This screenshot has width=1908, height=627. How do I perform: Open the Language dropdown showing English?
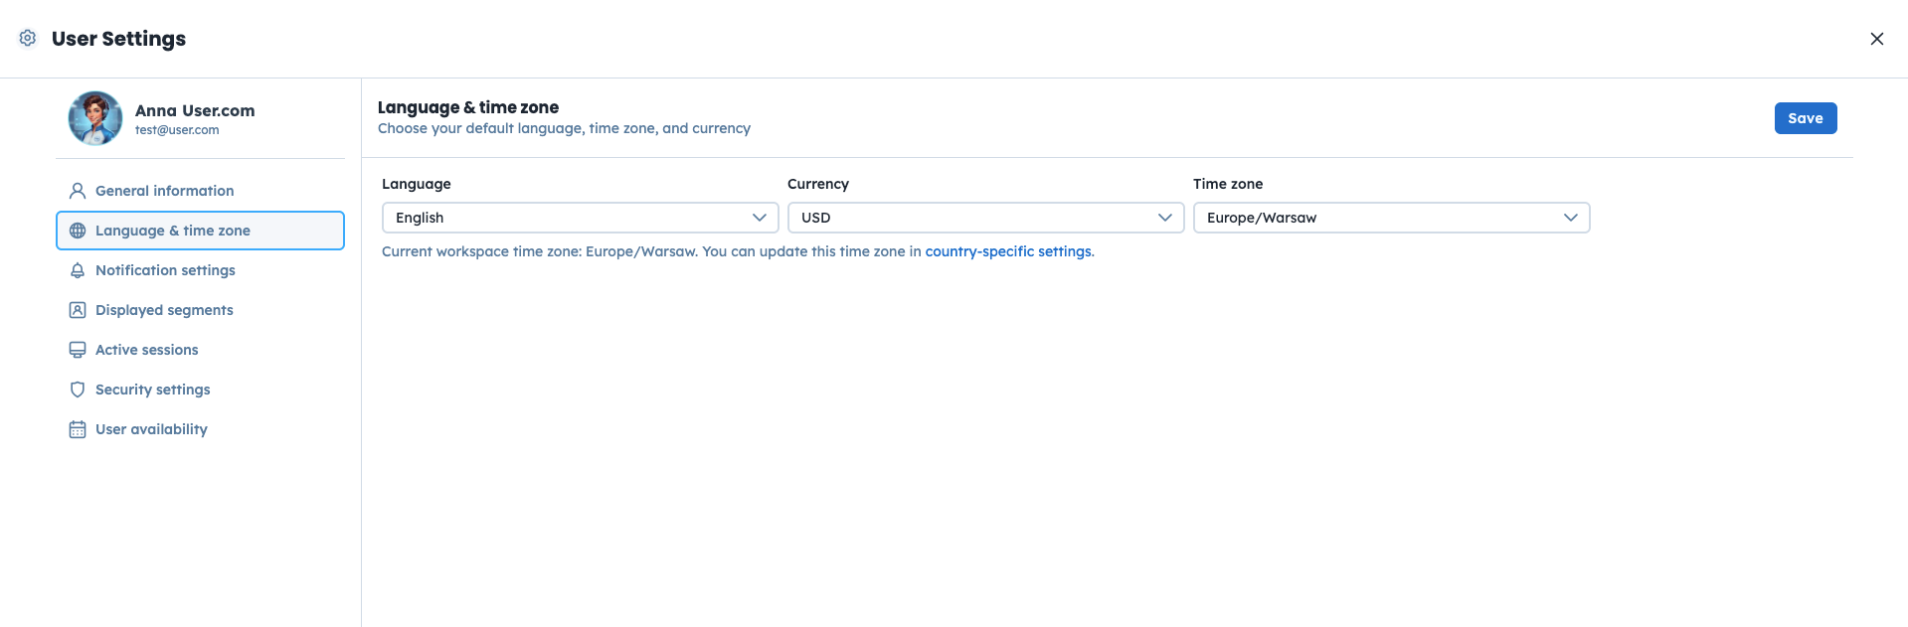coord(580,218)
